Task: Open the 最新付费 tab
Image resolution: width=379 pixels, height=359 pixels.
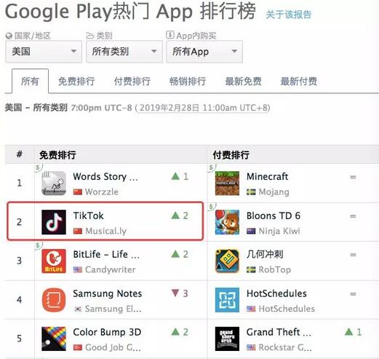Action: 299,81
